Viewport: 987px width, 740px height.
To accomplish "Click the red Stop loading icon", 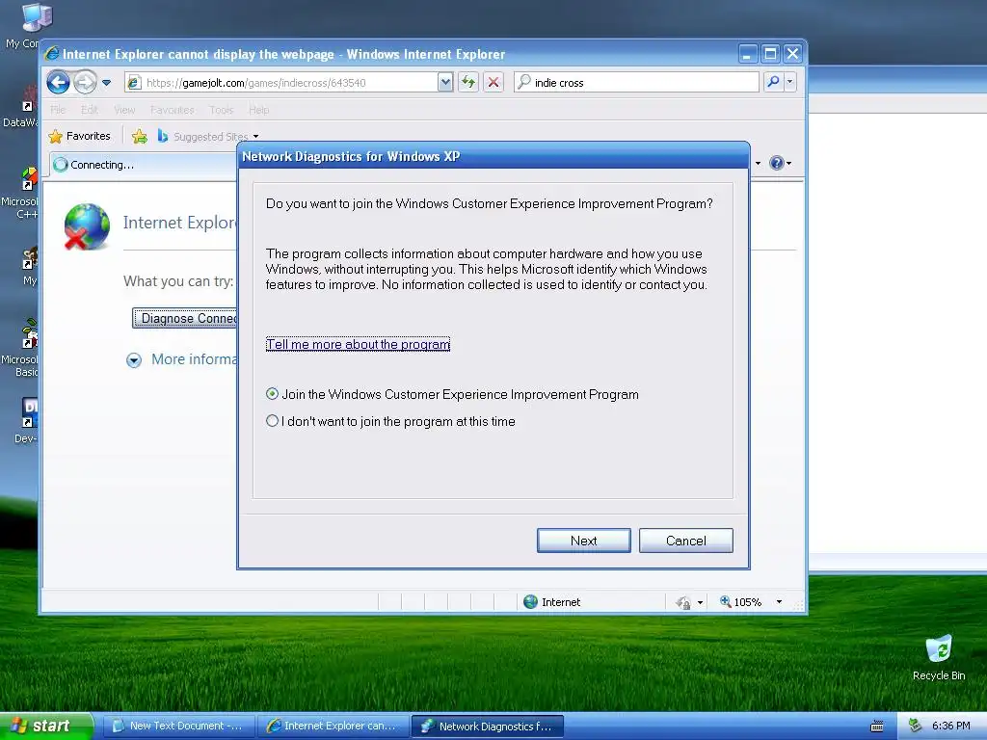I will pos(493,82).
